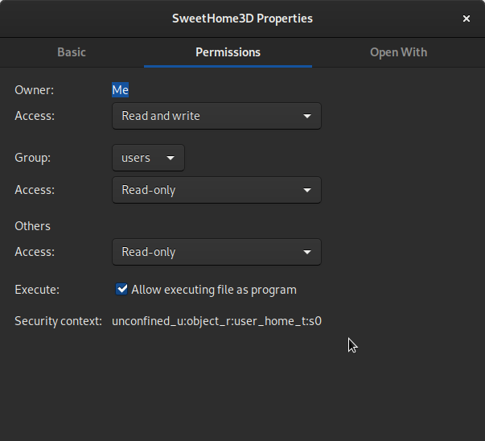Untick the execute permission checkbox
The image size is (485, 441).
click(x=122, y=290)
